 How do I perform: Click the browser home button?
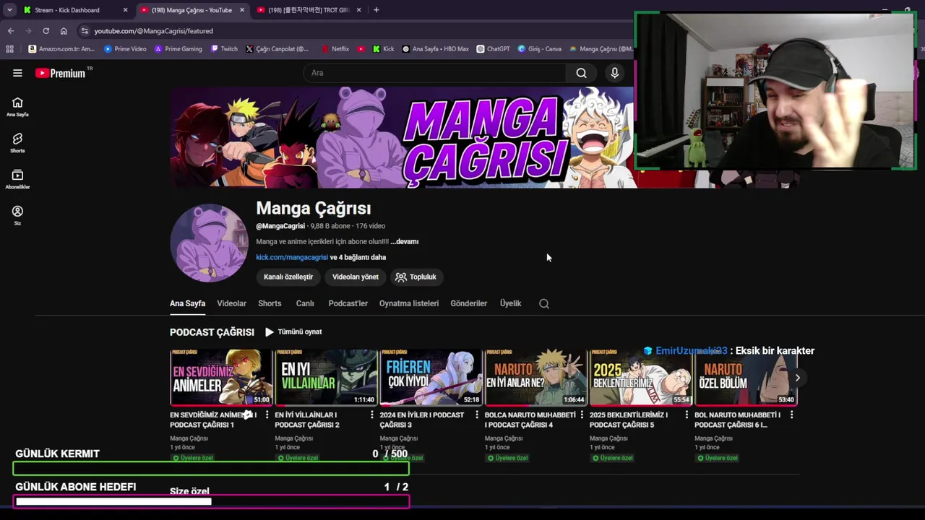tap(64, 31)
